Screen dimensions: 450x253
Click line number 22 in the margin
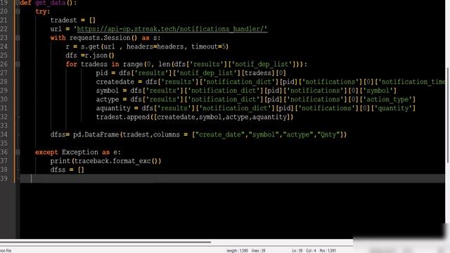pos(4,29)
